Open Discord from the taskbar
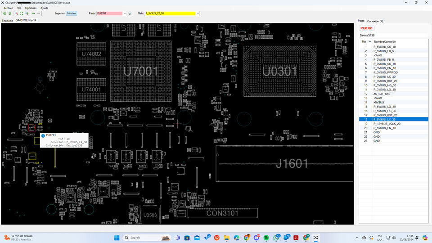Image resolution: width=432 pixels, height=243 pixels. click(x=256, y=238)
